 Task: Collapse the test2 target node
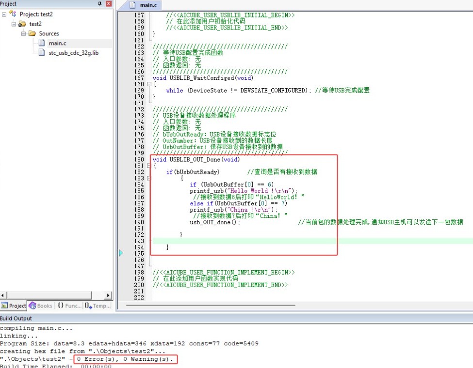(14, 24)
